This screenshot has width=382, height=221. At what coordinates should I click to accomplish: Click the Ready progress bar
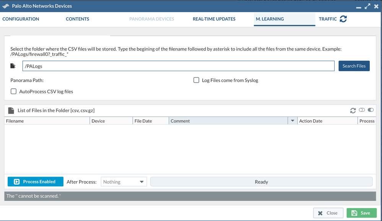click(x=261, y=182)
